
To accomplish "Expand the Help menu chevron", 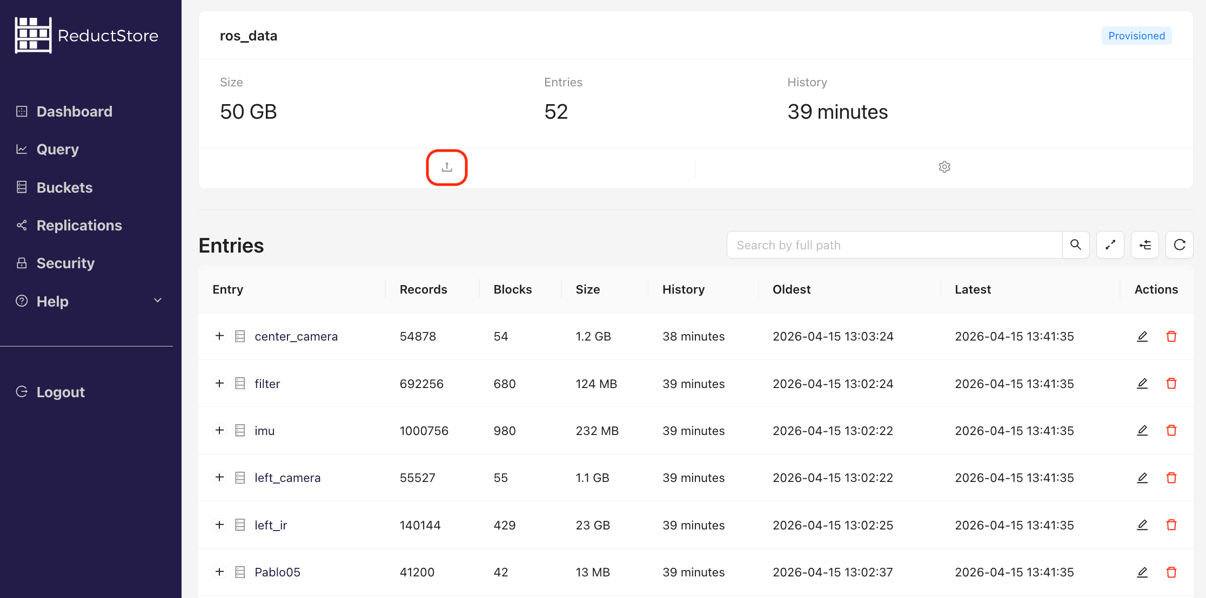I will coord(158,301).
